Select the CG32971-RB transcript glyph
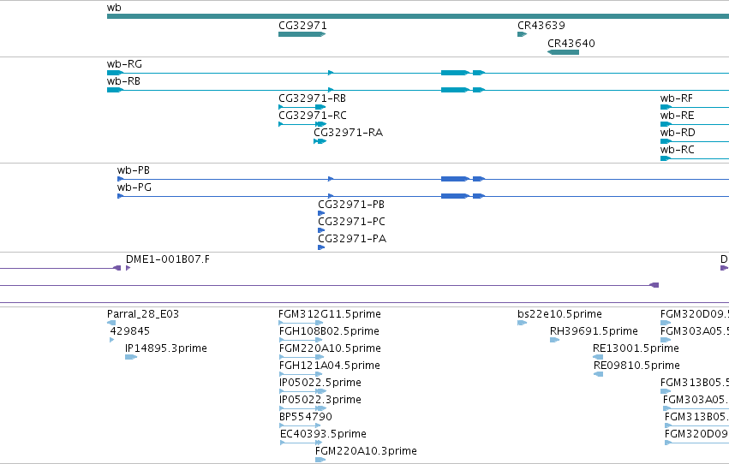Viewport: 729px width, 464px height. tap(302, 107)
